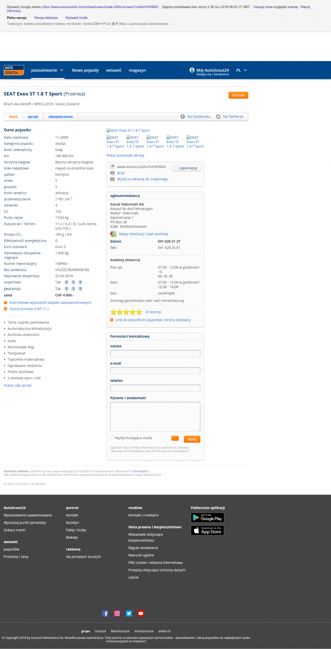Click the AutoScout24 logo
The width and height of the screenshot is (331, 649).
(x=14, y=70)
